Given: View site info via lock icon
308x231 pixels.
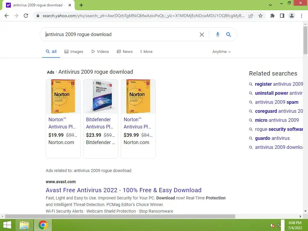Looking at the screenshot, I should tap(38, 16).
